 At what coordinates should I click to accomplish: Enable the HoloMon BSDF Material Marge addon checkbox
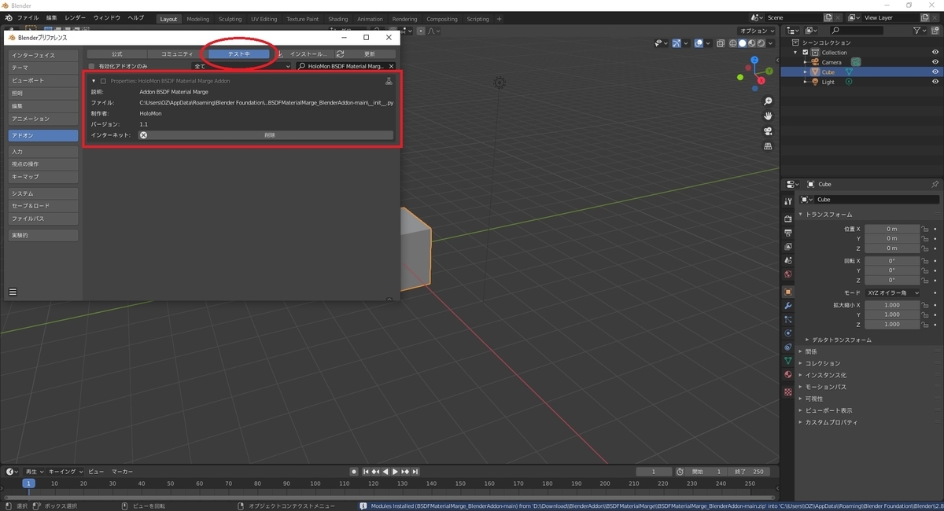(x=103, y=81)
